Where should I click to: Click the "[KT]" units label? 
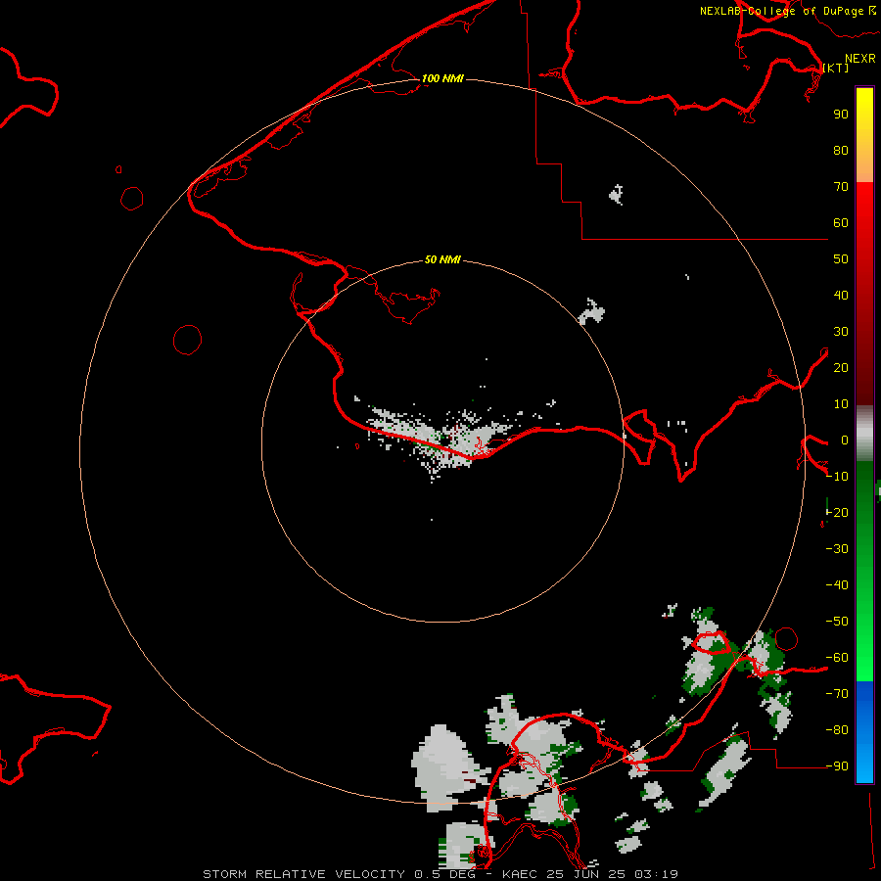coord(836,68)
